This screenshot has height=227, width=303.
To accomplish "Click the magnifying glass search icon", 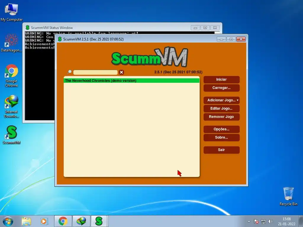I will click(69, 72).
